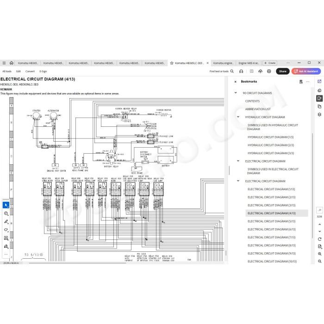Open SYMBOLS USED IN HYDRAULIC CIRCUIT DIAGRAM bookmark
Screen dimensions: 324x324
[x=273, y=127]
